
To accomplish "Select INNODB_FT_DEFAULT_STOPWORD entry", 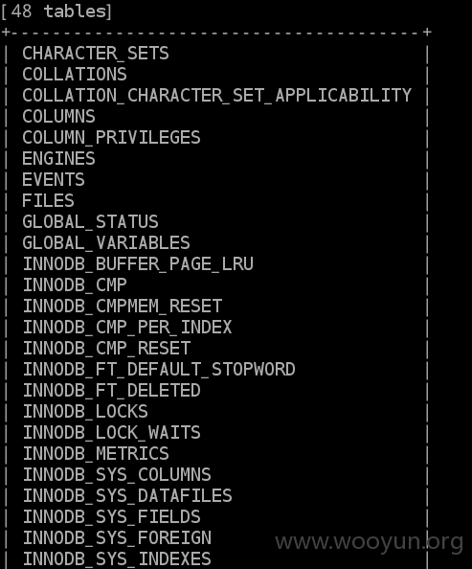I will 159,369.
